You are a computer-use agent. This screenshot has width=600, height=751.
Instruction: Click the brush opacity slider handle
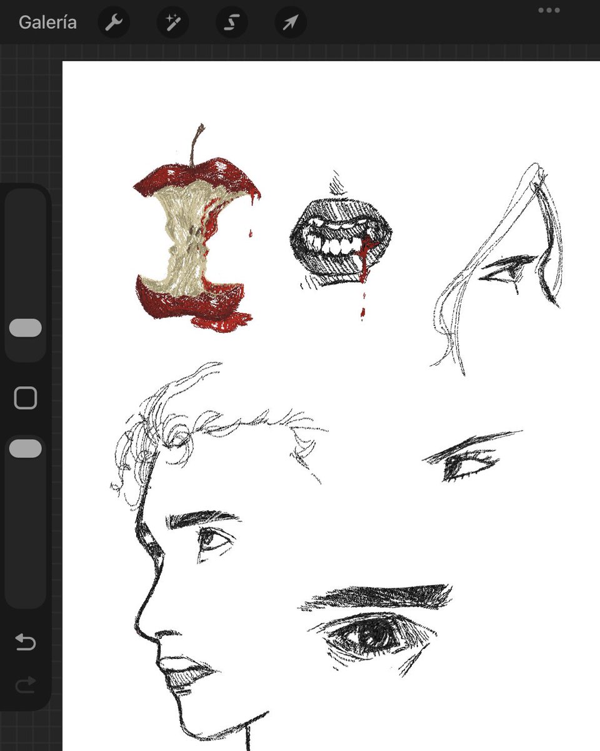tap(26, 448)
